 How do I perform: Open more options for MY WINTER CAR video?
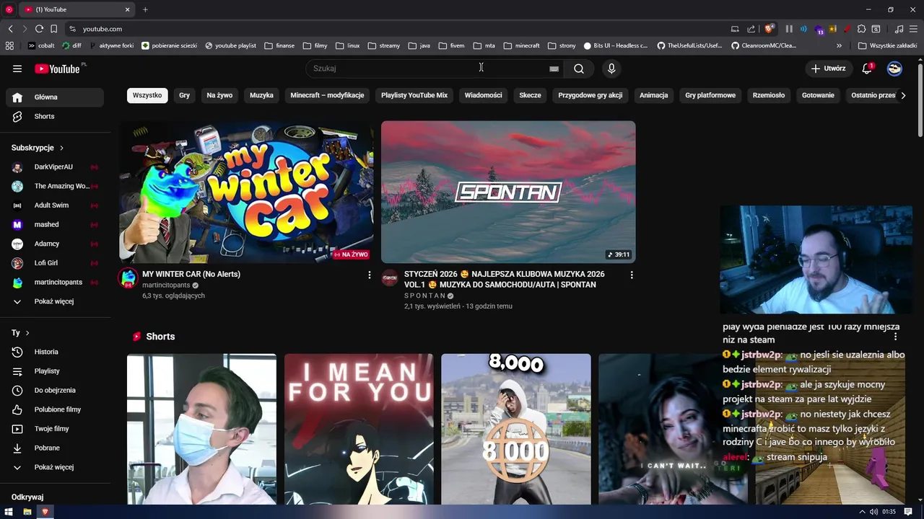pos(369,275)
